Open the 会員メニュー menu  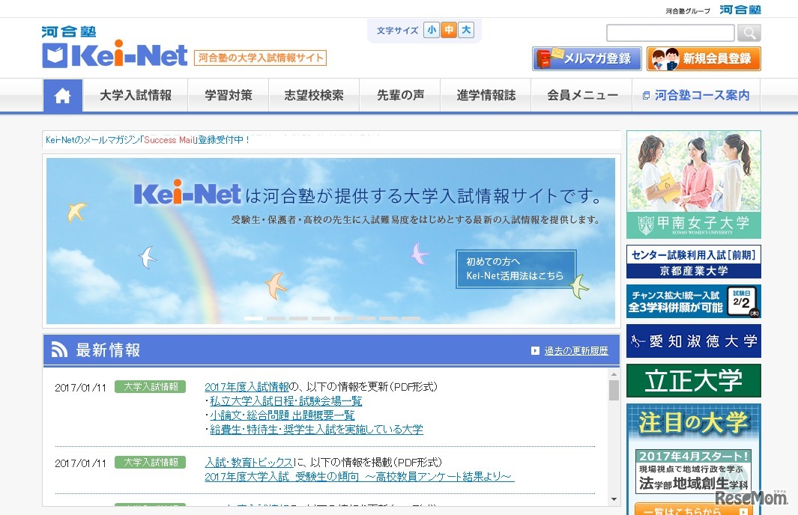click(x=581, y=96)
